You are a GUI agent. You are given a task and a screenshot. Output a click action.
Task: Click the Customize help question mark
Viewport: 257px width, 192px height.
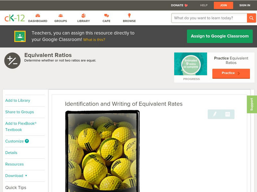pyautogui.click(x=27, y=141)
